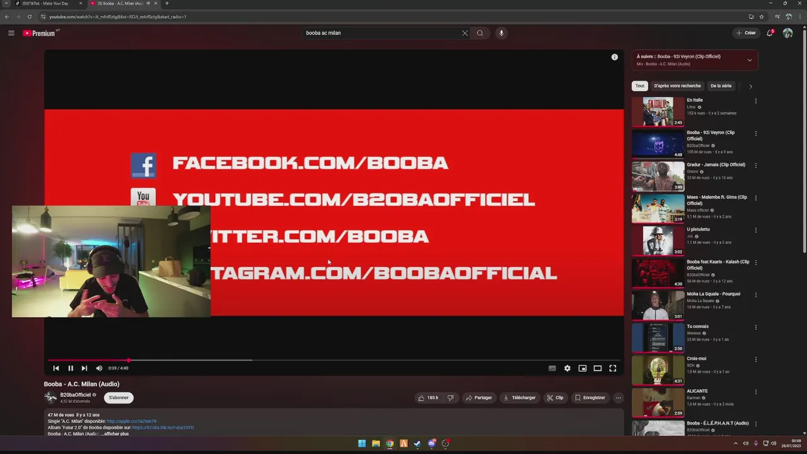
Task: Select D'après votre recherche chip
Action: point(677,86)
